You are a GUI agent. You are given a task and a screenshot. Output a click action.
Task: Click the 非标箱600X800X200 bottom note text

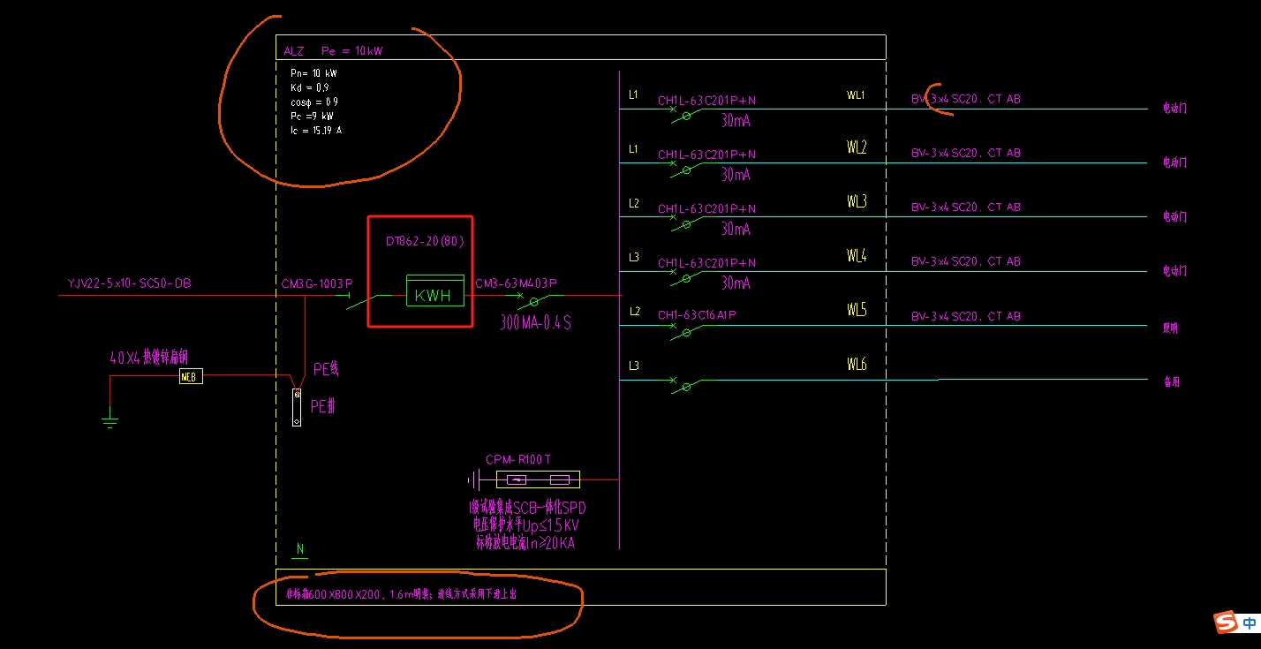tap(401, 594)
